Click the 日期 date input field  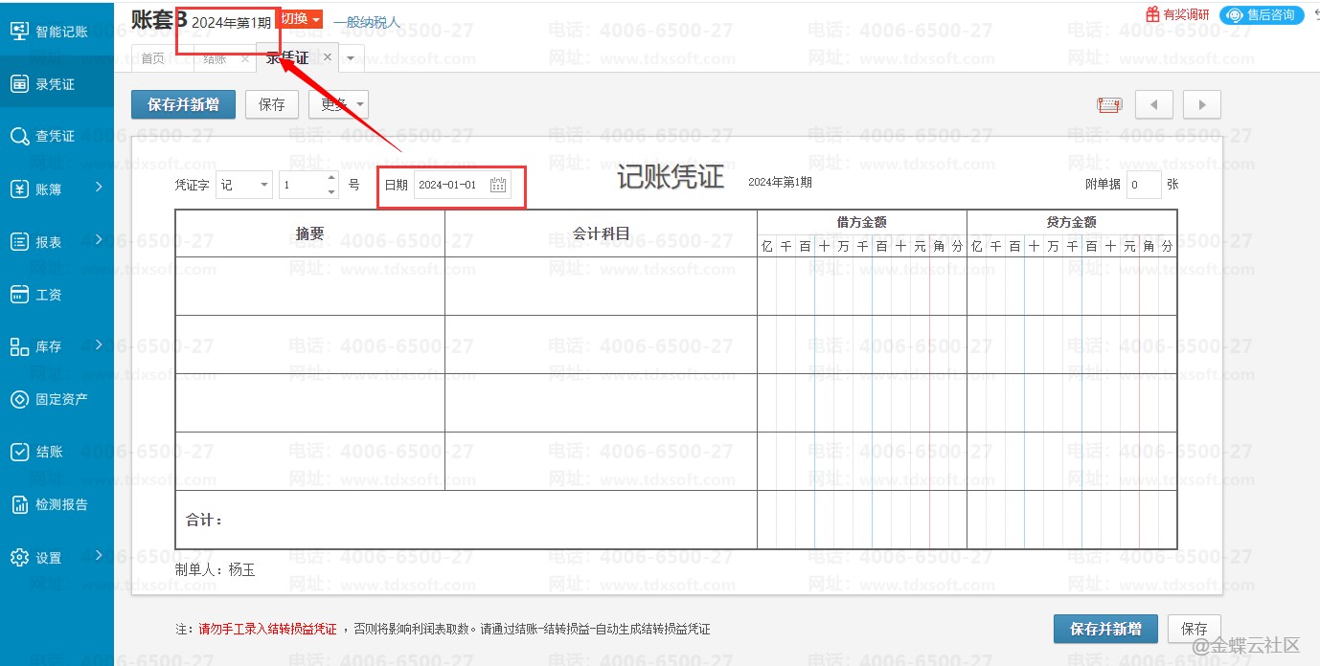pyautogui.click(x=451, y=185)
